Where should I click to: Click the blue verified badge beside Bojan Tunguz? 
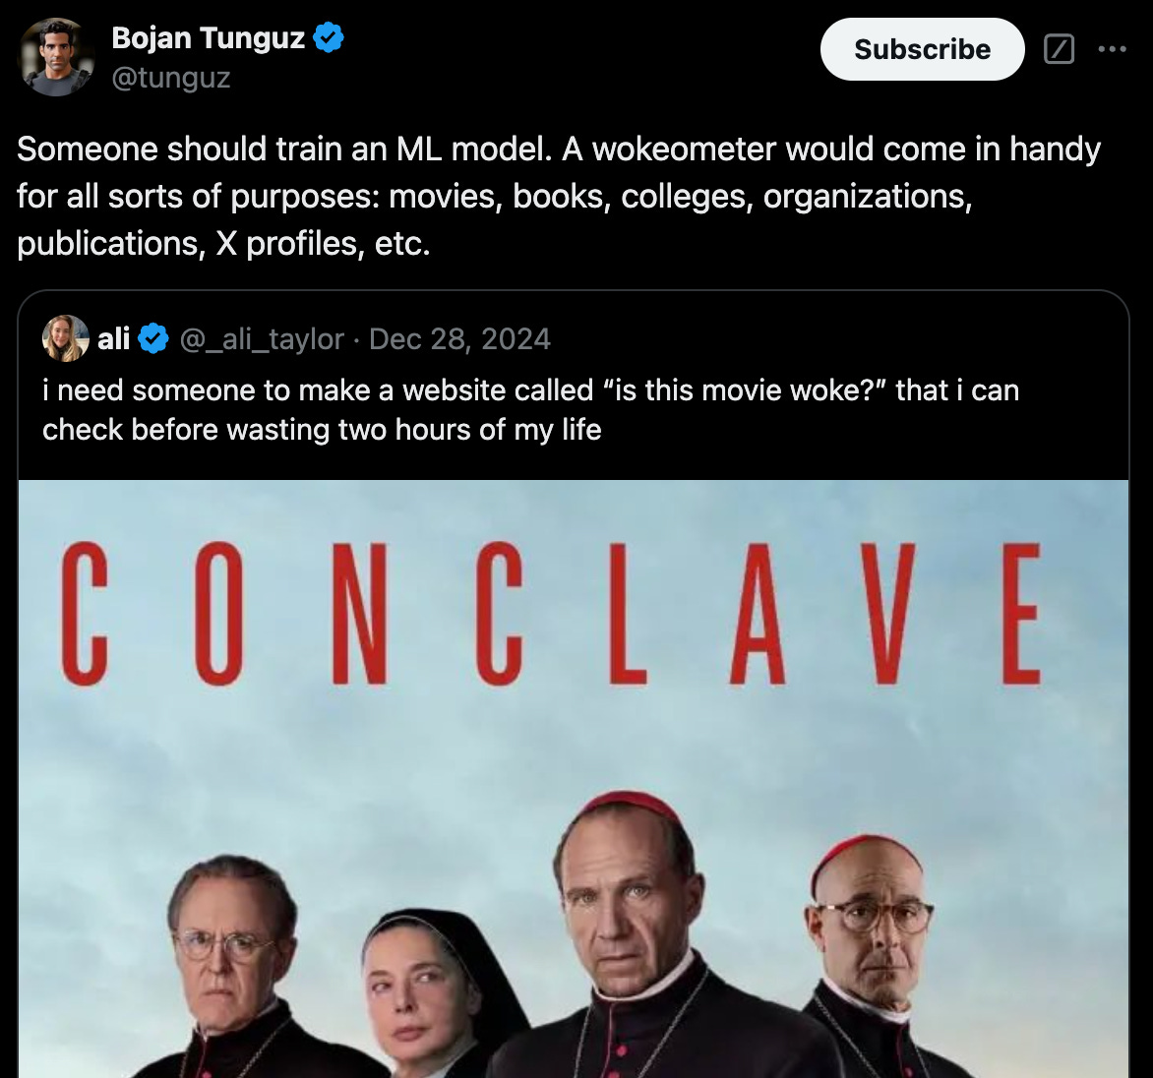[329, 37]
